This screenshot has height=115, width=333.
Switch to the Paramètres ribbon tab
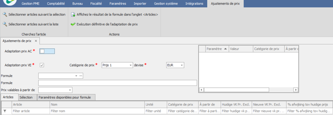click(118, 4)
